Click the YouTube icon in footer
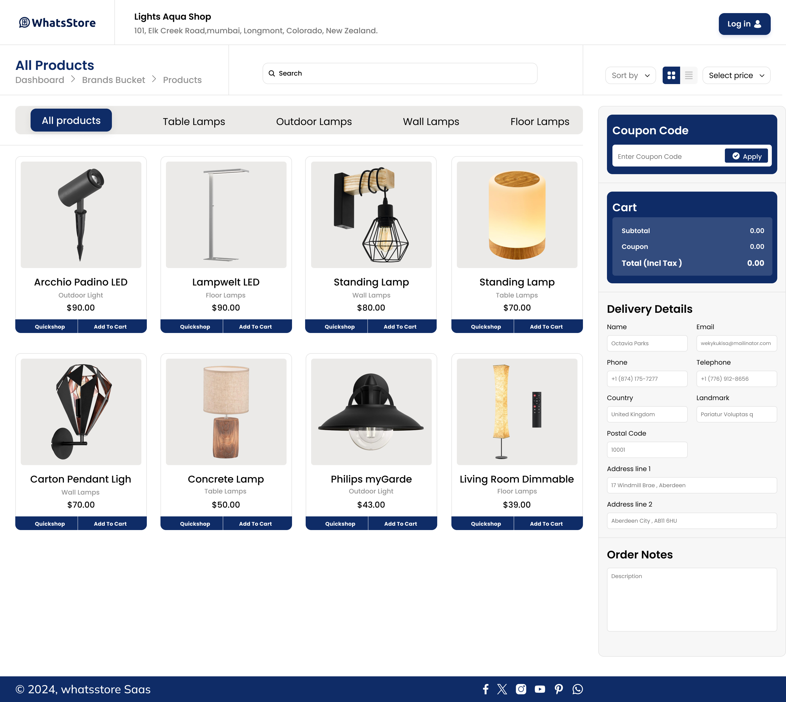 (540, 689)
